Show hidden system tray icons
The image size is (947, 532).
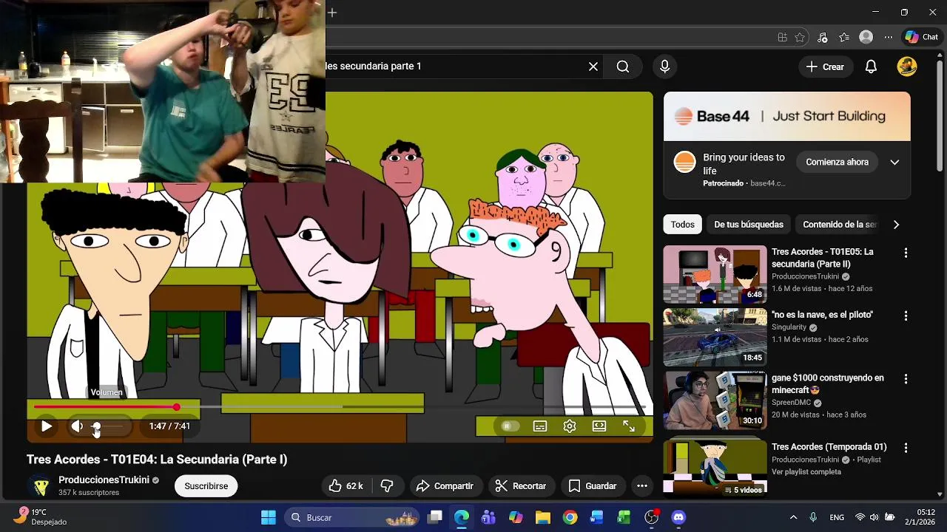pos(793,517)
